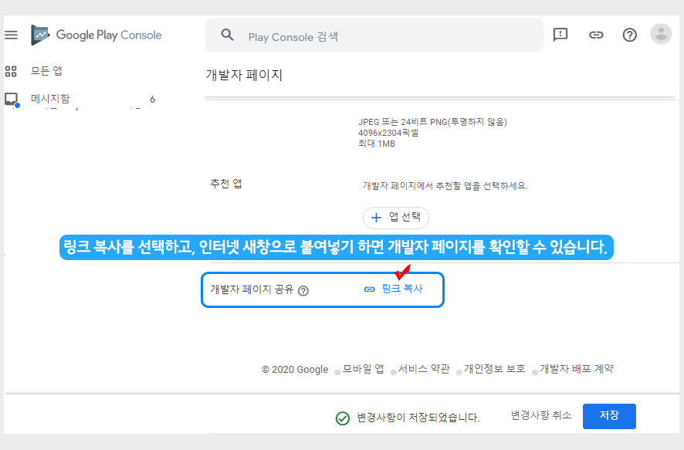The height and width of the screenshot is (450, 684).
Task: Open 메시지함 in the sidebar
Action: [49, 99]
